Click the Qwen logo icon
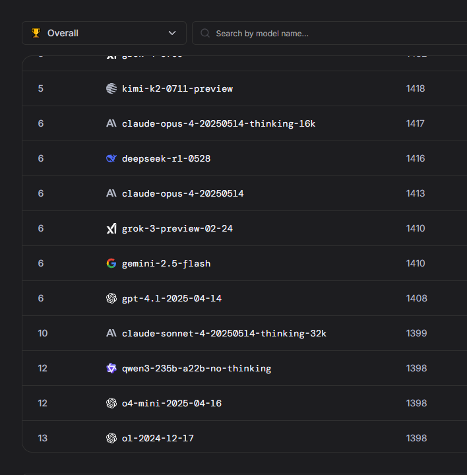467x475 pixels. [111, 368]
